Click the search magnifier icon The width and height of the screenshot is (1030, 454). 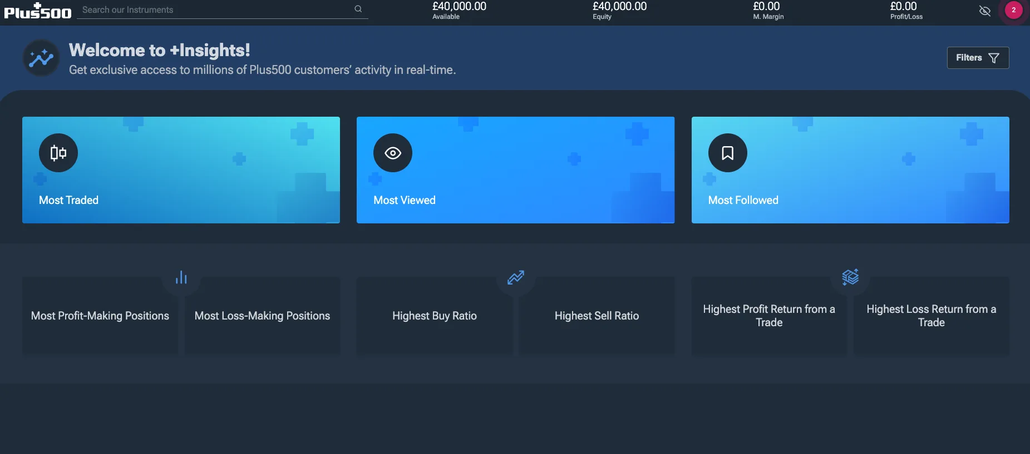tap(358, 9)
